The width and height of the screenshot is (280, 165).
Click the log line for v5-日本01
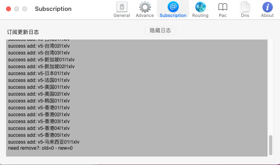pos(39,73)
